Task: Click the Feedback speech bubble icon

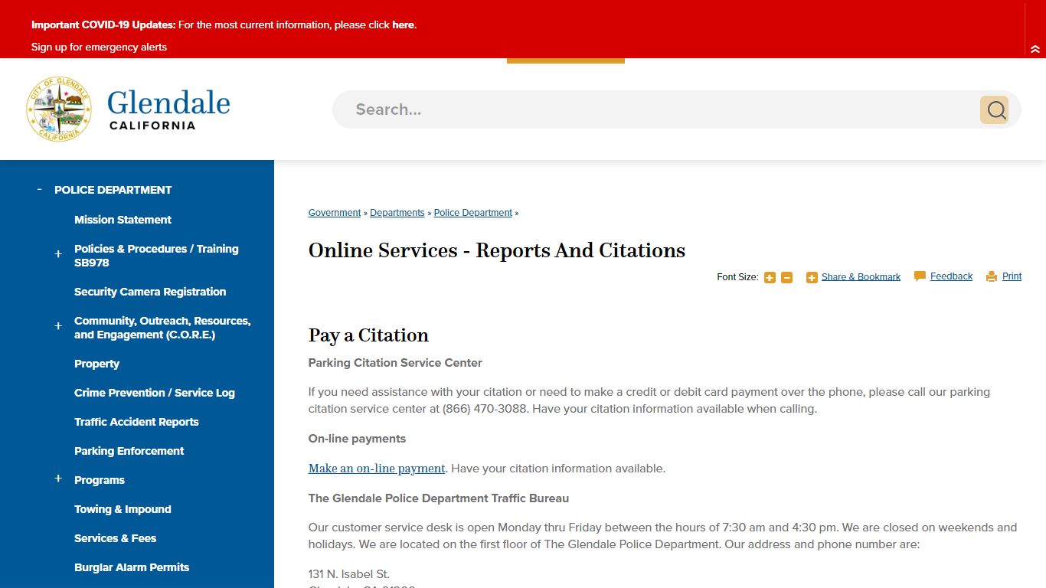Action: (920, 276)
